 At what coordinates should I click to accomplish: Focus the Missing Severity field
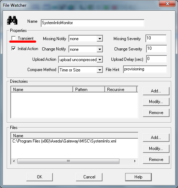[x=156, y=38]
